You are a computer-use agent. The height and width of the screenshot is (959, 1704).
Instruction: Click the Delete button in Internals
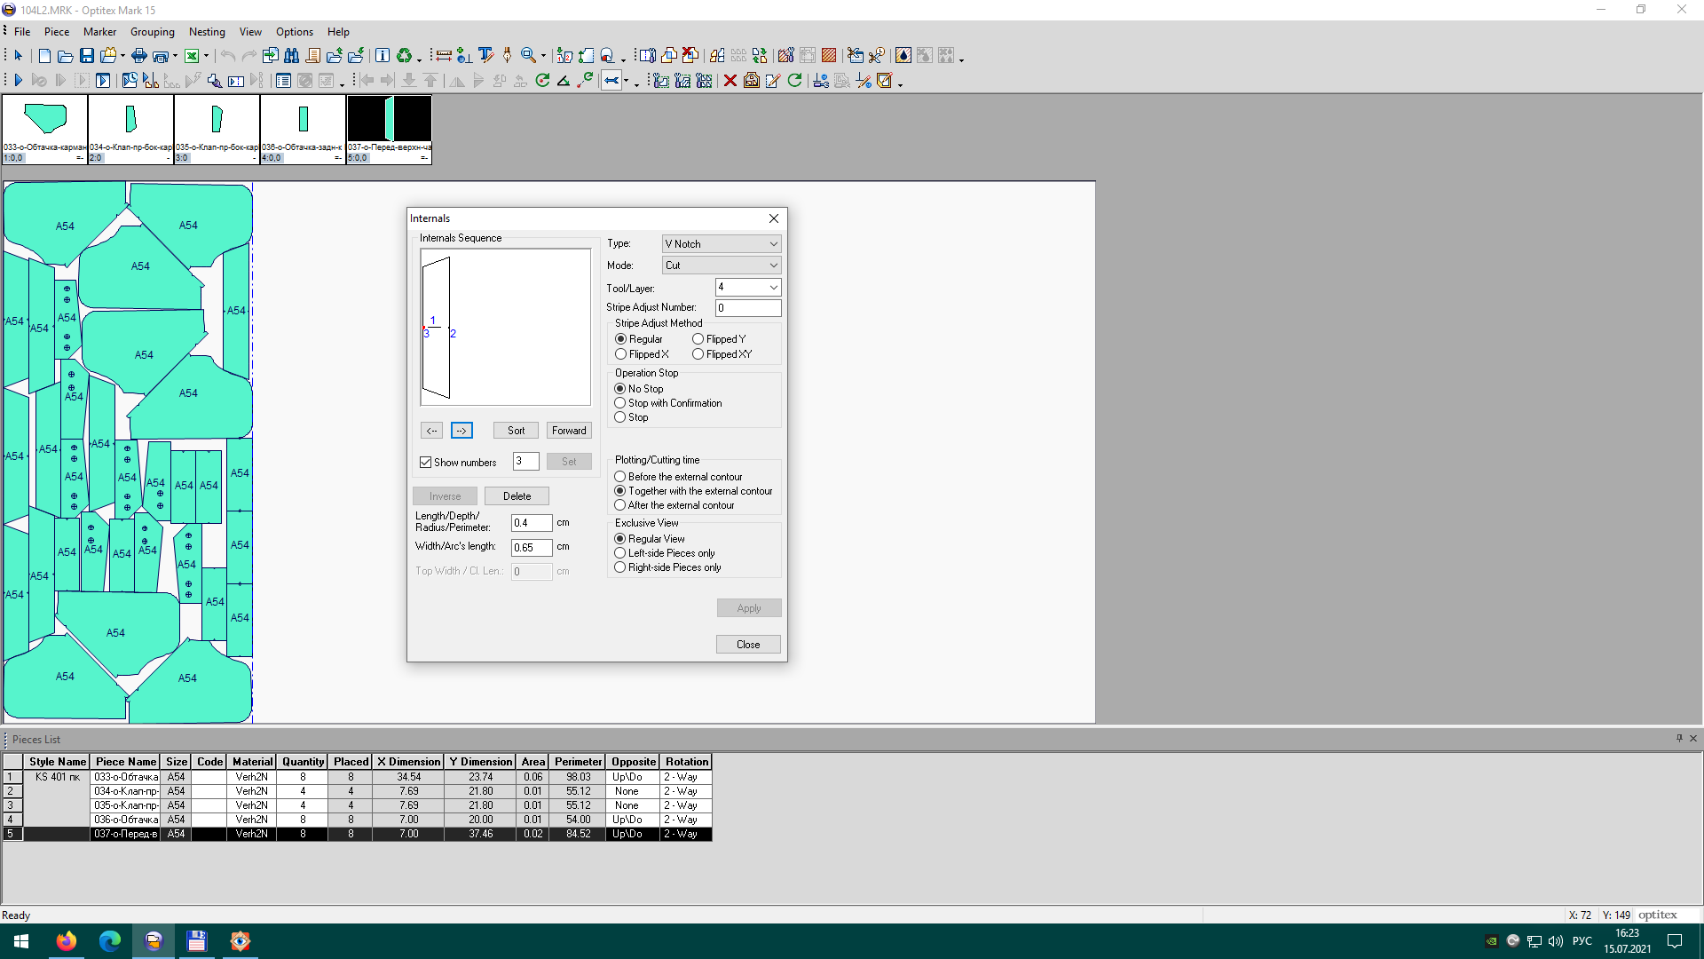click(x=517, y=496)
